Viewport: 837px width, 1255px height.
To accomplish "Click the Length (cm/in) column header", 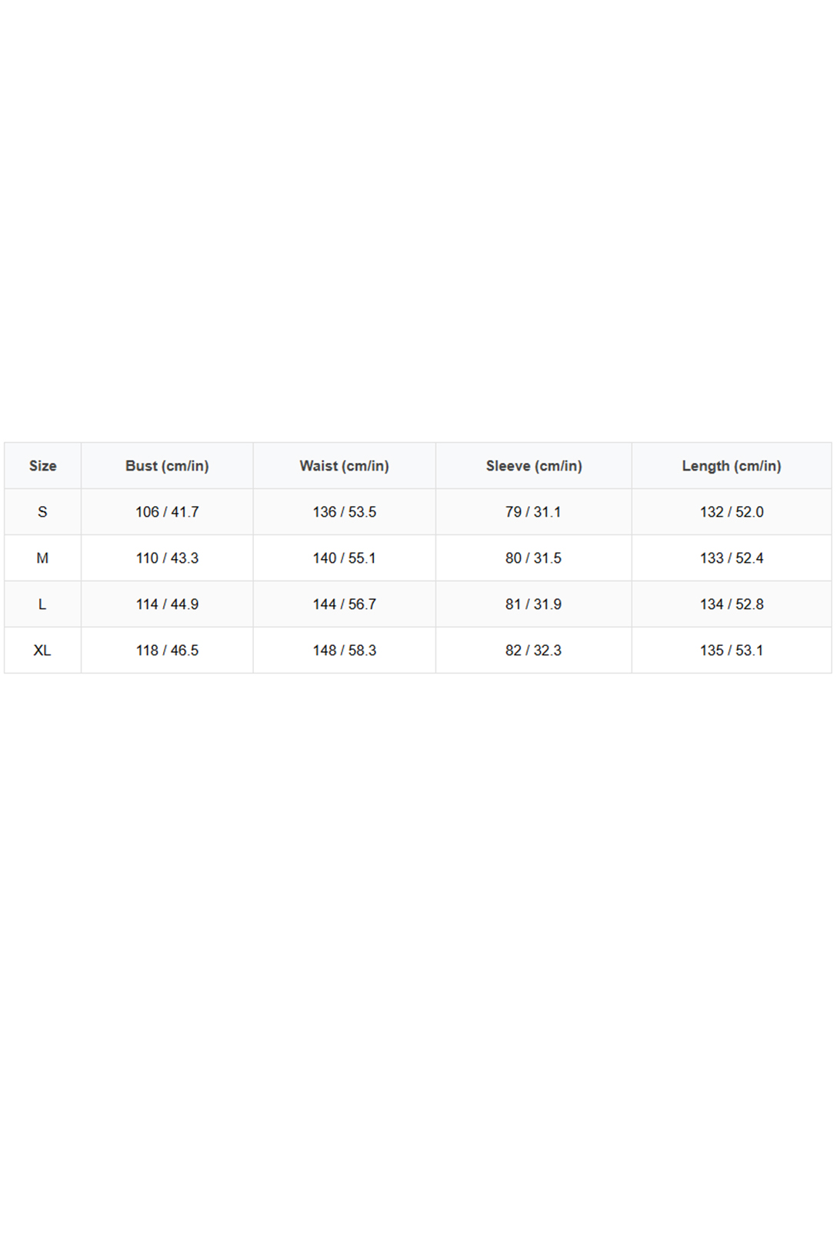I will pyautogui.click(x=731, y=466).
